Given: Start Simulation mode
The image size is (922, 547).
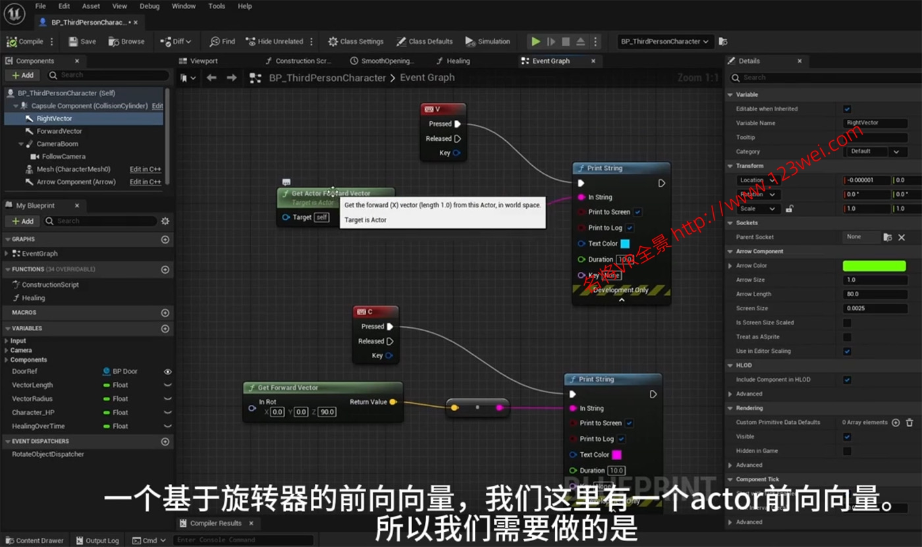Looking at the screenshot, I should pyautogui.click(x=488, y=41).
